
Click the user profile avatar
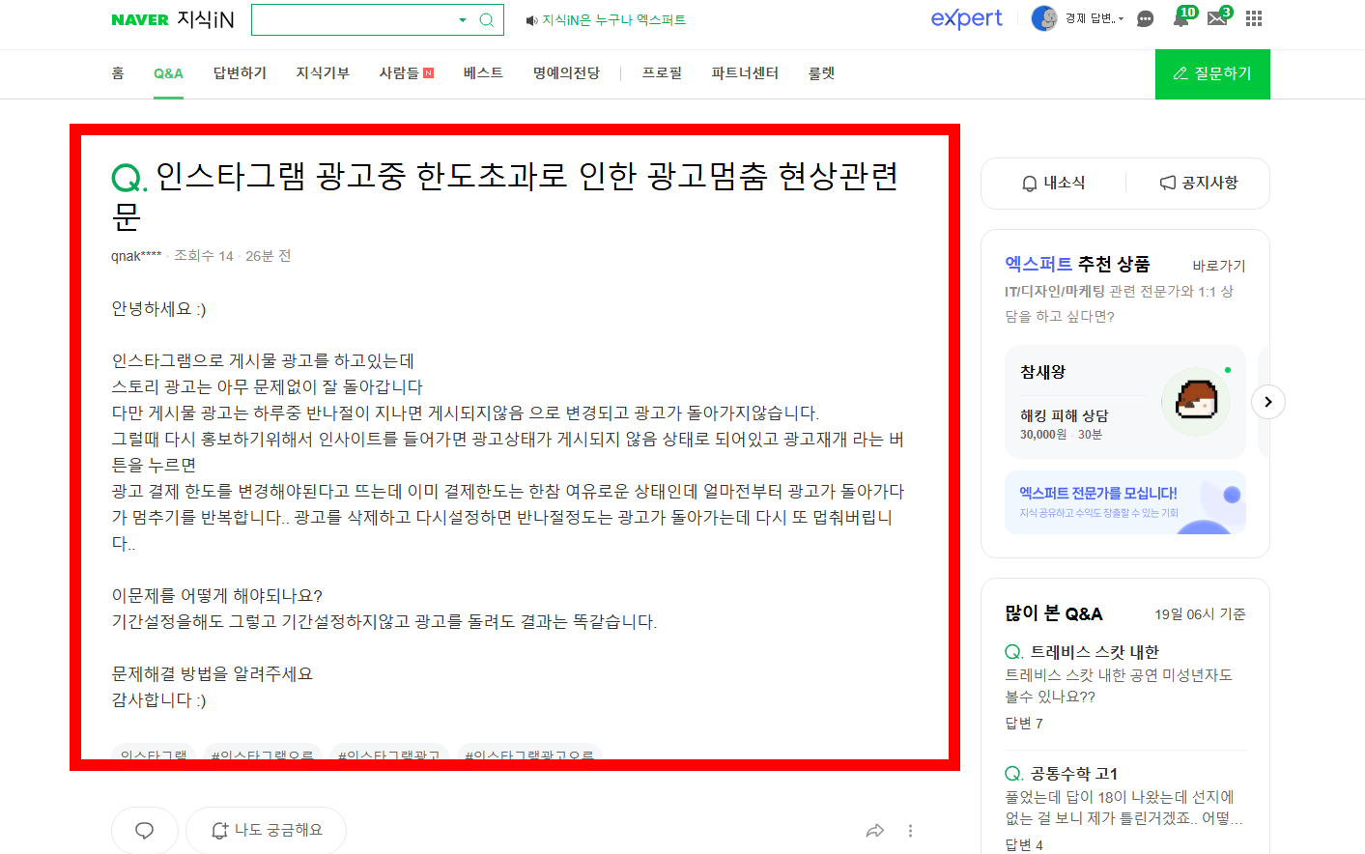1044,18
